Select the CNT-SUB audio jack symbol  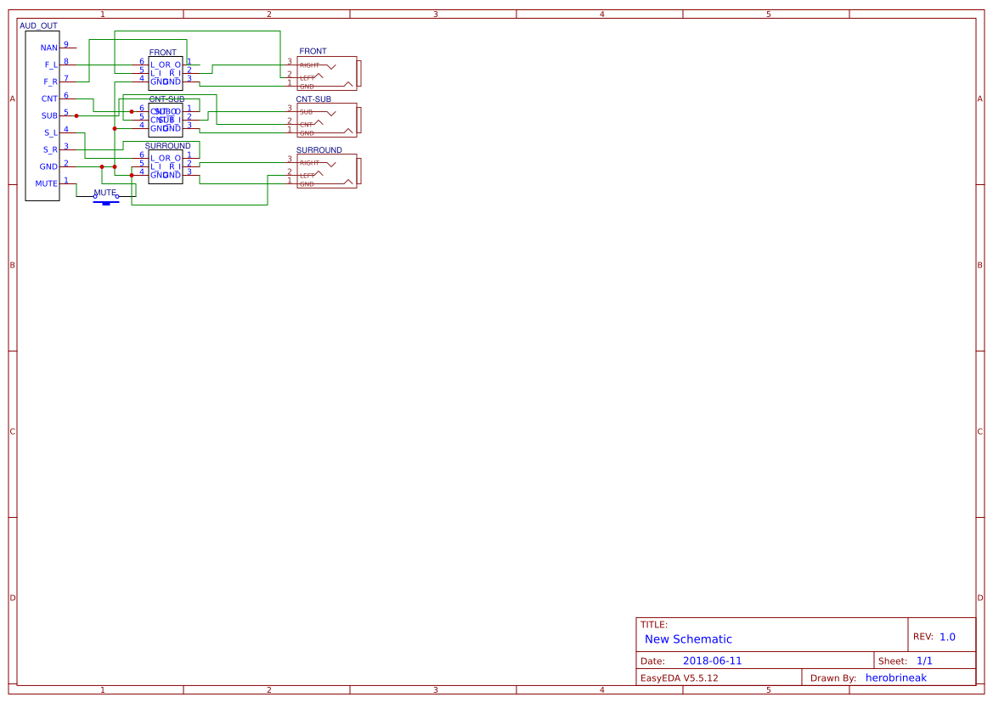pos(329,121)
